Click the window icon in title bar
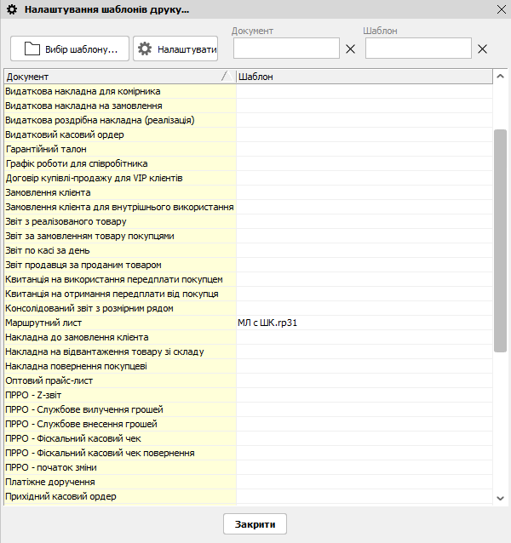 click(11, 9)
